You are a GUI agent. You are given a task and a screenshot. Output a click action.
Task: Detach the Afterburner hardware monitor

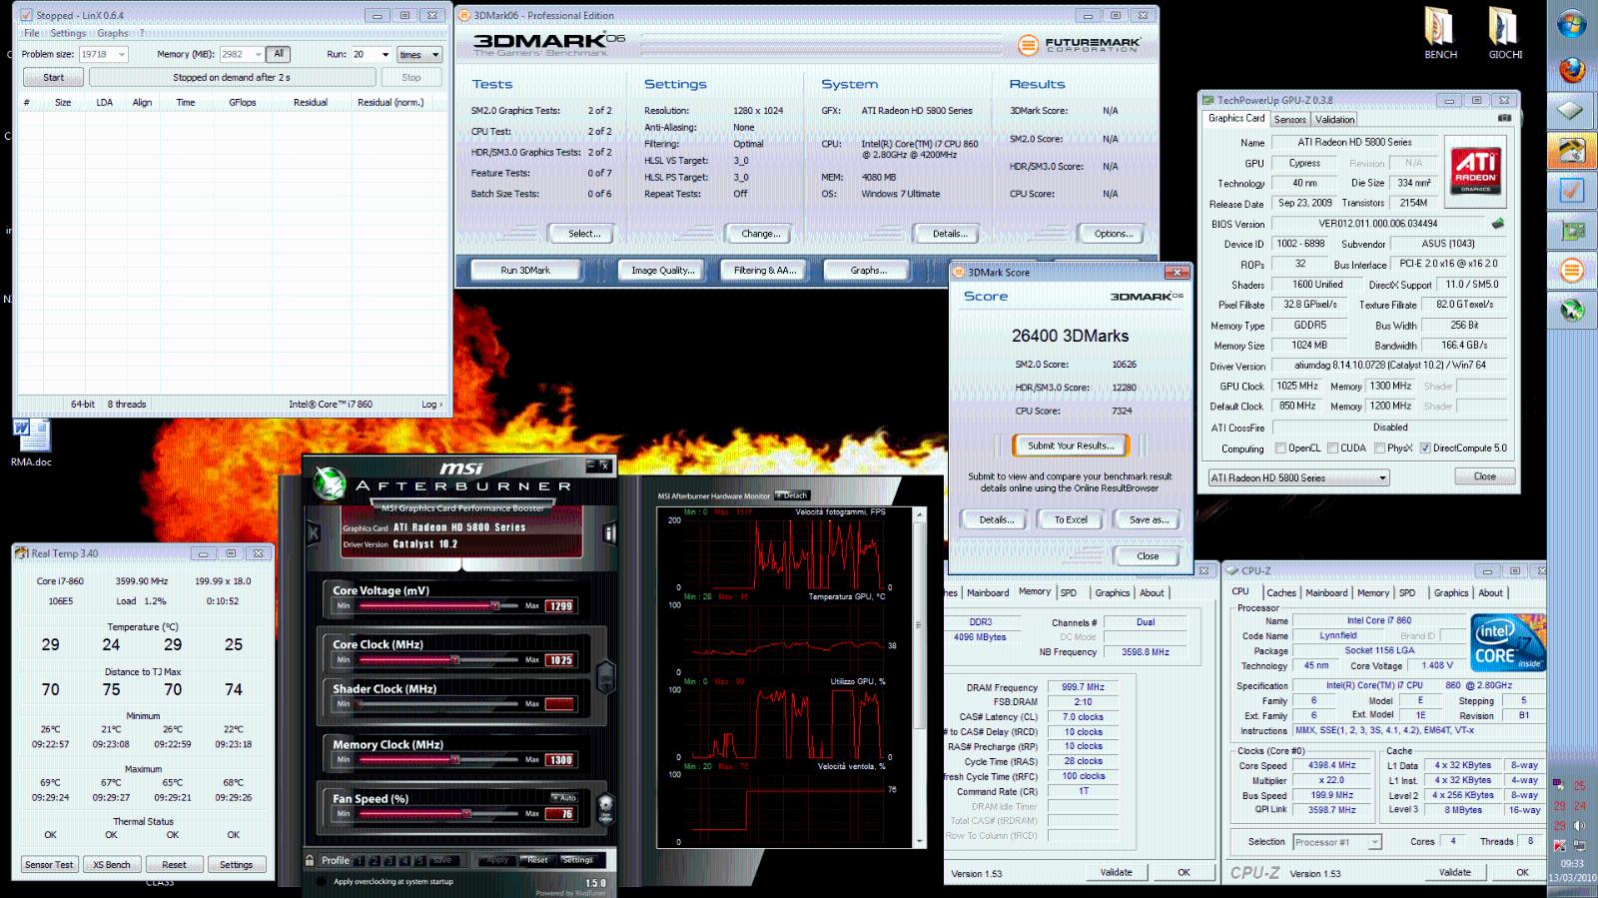(793, 495)
